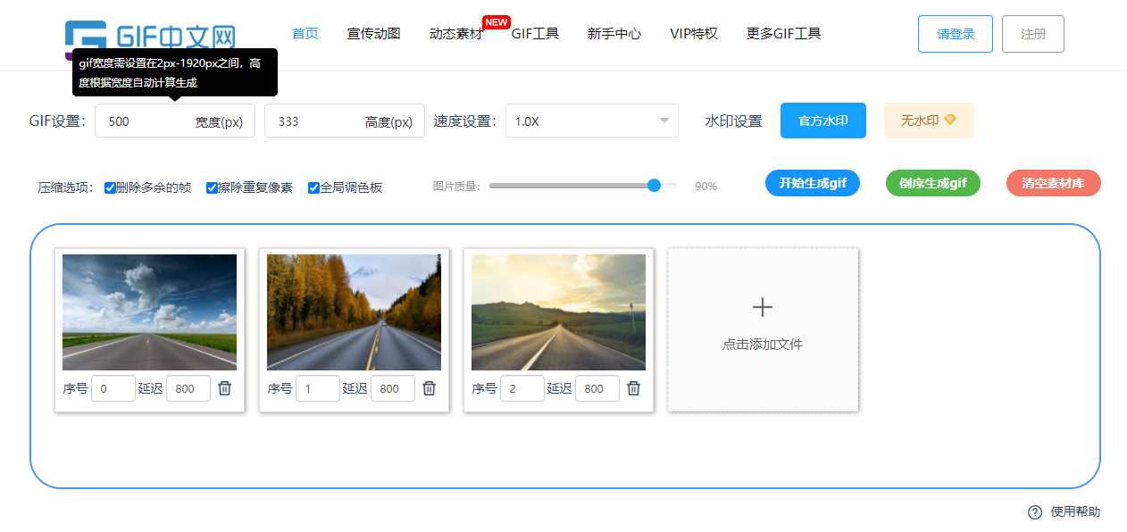Go to VIP特权 page
This screenshot has height=532, width=1127.
coord(693,34)
